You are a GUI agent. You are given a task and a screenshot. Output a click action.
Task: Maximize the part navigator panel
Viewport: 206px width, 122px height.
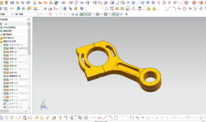click(x=29, y=20)
